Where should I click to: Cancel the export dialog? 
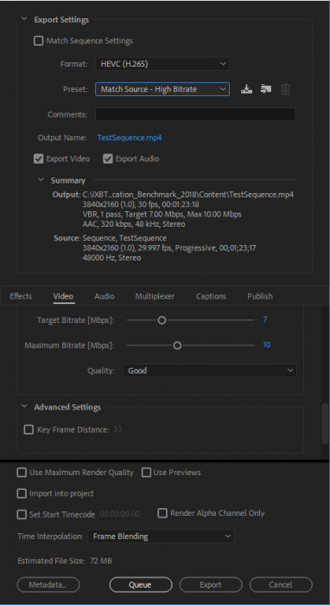pos(281,585)
